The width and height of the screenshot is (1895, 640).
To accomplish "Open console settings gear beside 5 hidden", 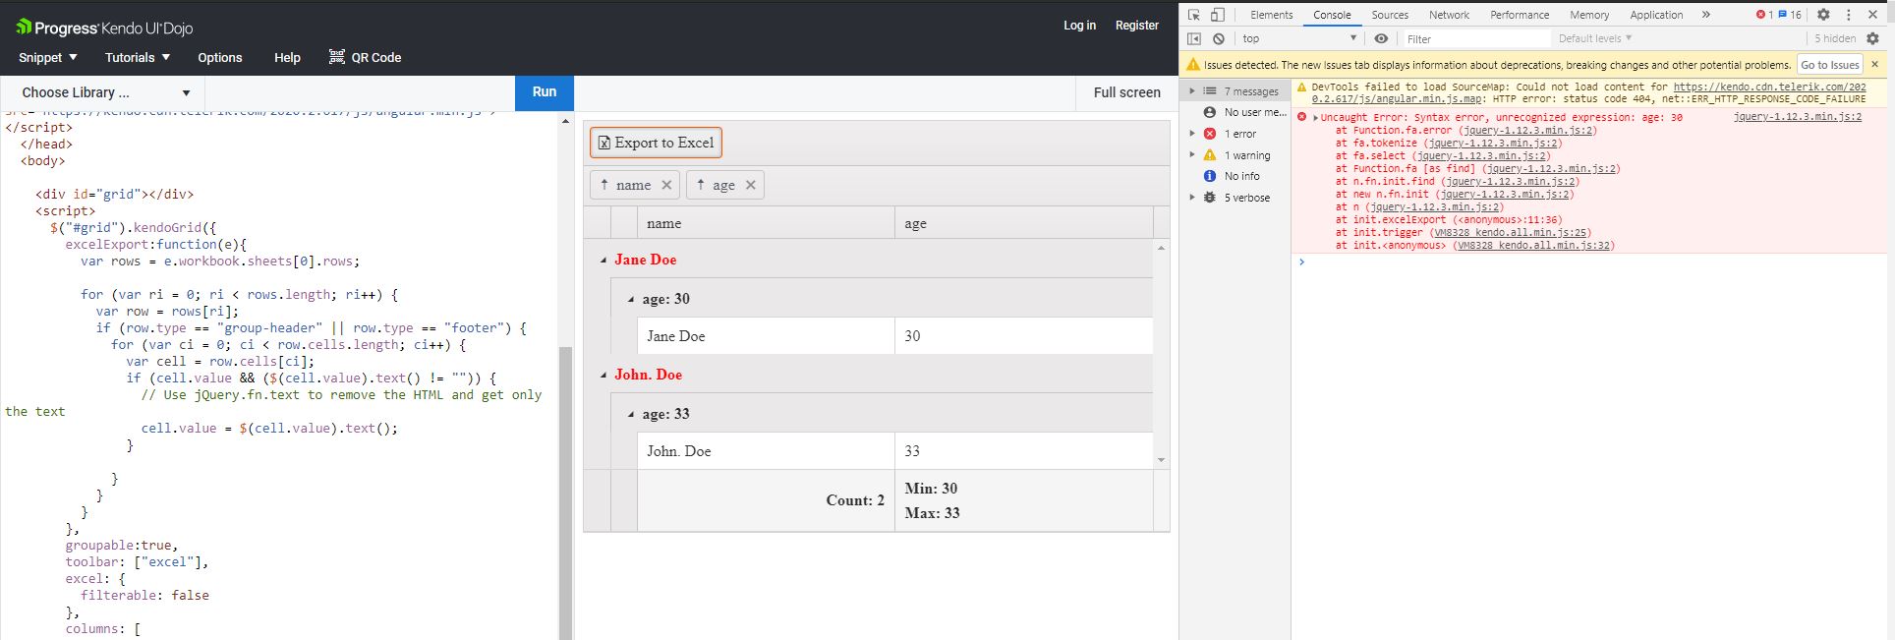I will 1872,38.
